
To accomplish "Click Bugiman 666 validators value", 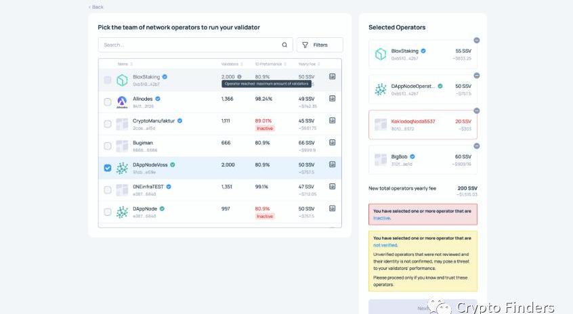I will [x=226, y=143].
